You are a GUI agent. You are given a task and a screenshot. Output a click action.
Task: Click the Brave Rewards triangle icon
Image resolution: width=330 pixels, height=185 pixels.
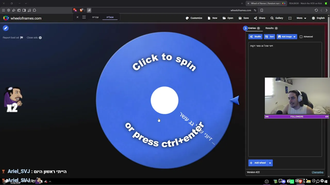[75, 10]
